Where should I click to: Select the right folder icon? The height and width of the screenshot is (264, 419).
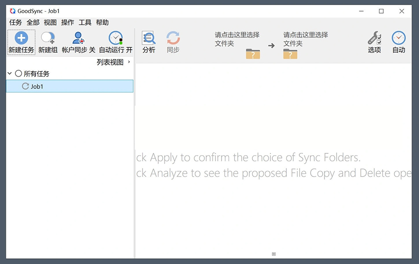pyautogui.click(x=290, y=54)
